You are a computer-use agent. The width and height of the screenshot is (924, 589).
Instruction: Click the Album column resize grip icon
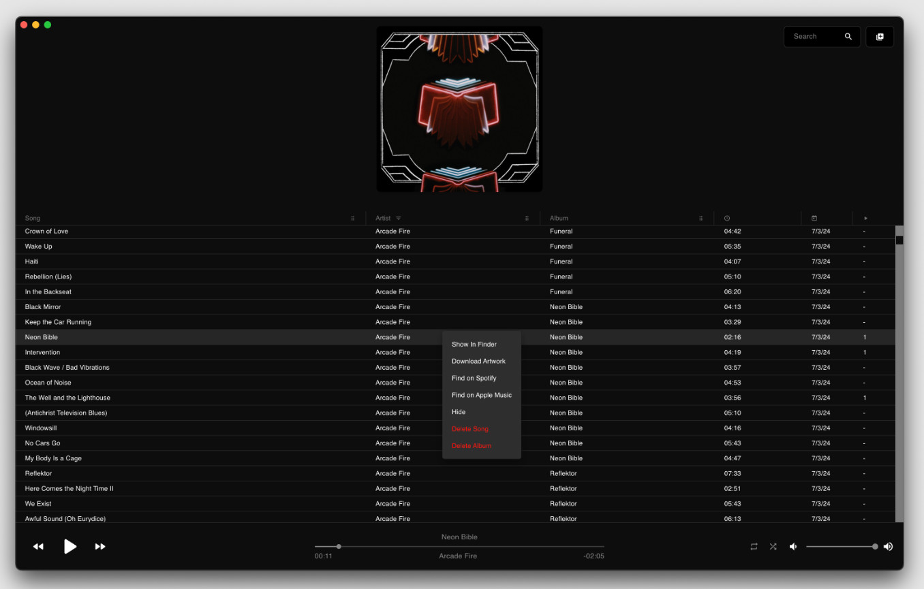click(x=700, y=219)
